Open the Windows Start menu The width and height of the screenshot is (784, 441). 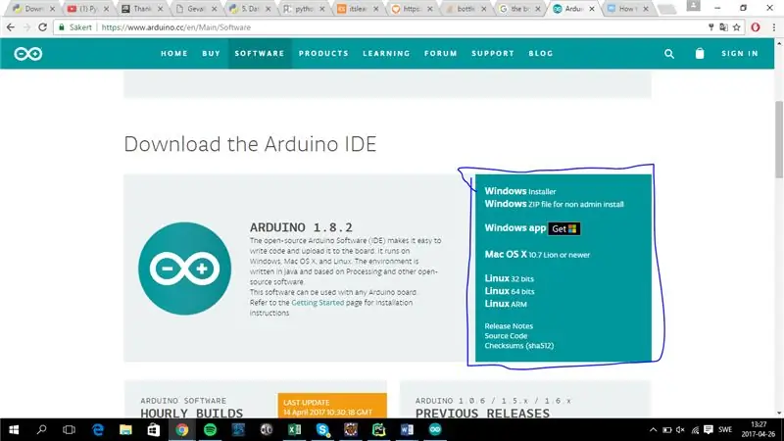(14, 429)
